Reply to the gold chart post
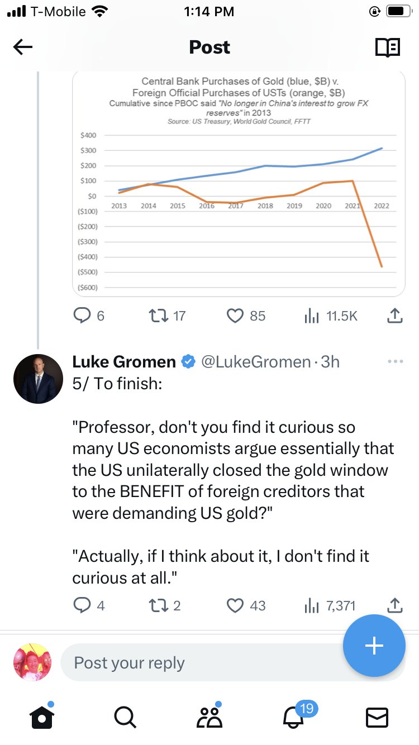This screenshot has height=745, width=419. click(82, 316)
